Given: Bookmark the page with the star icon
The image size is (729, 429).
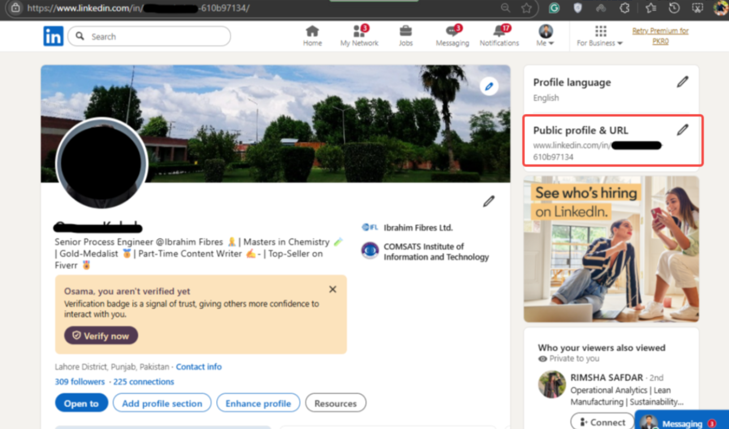Looking at the screenshot, I should pyautogui.click(x=526, y=9).
